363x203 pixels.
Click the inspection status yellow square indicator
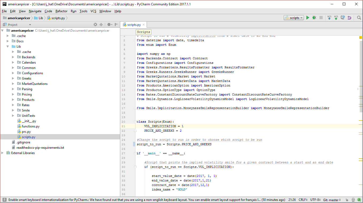click(361, 38)
